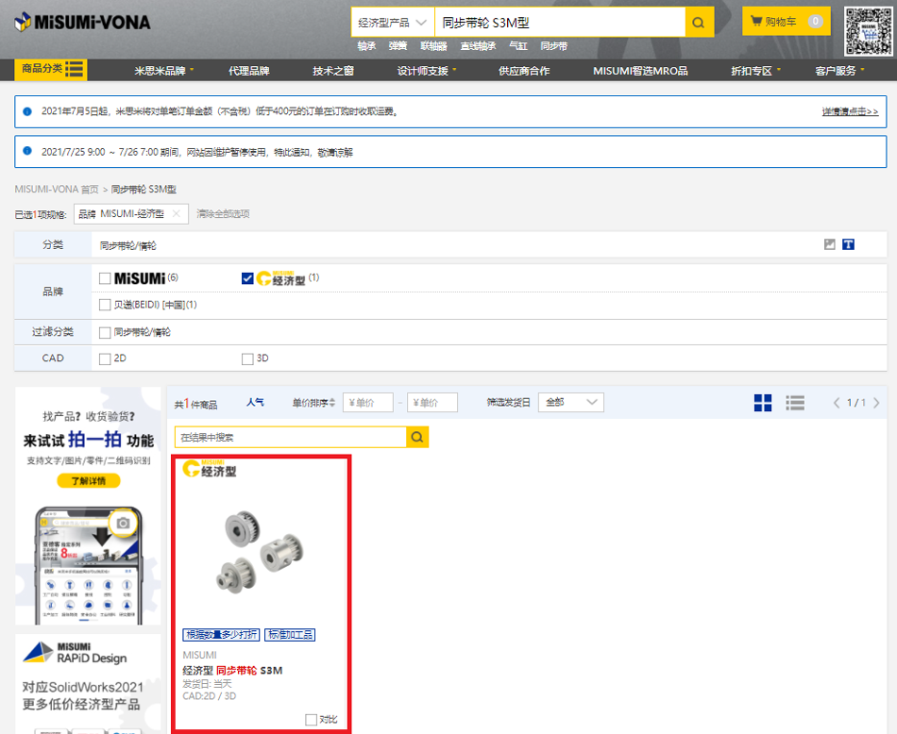Open the 经济型产品 search scope dropdown

pos(393,23)
